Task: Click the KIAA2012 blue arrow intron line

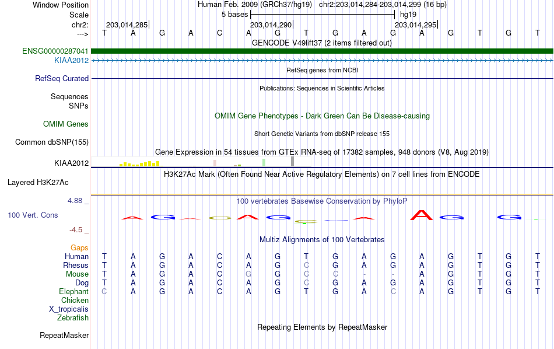Action: pyautogui.click(x=322, y=61)
